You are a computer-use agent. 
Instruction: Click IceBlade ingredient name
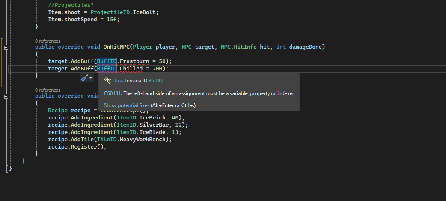152,132
